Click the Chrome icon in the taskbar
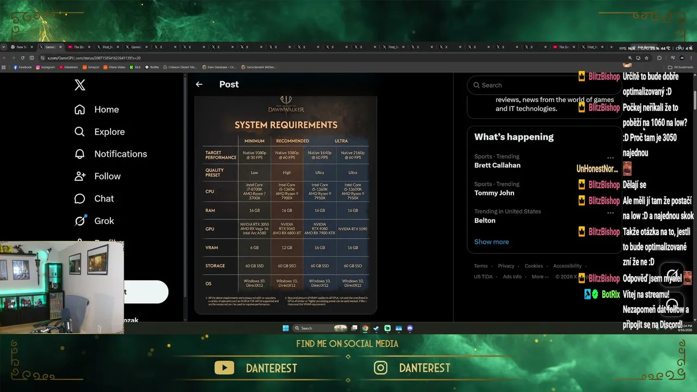 pos(365,328)
